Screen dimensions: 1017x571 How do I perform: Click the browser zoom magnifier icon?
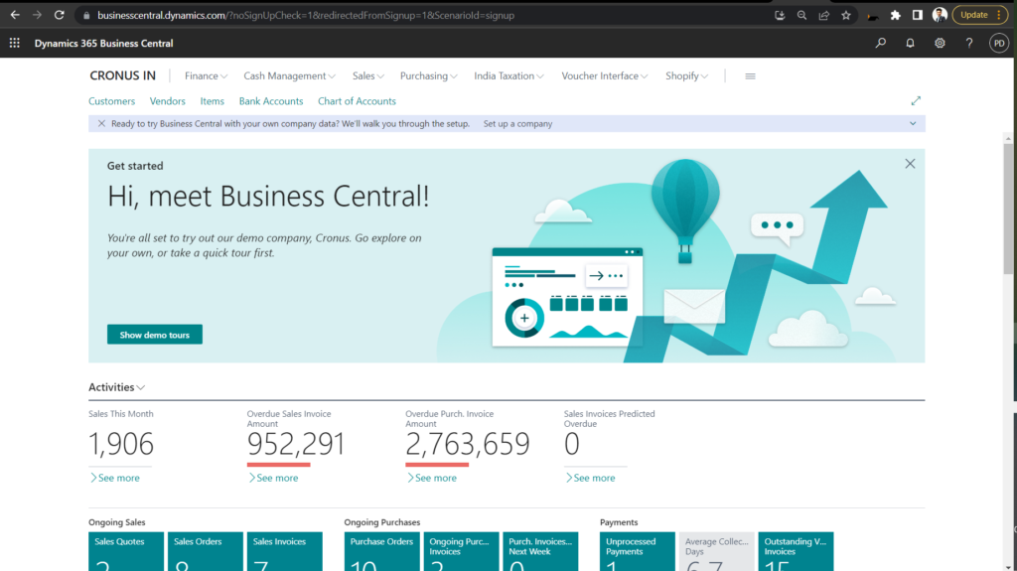coord(801,15)
